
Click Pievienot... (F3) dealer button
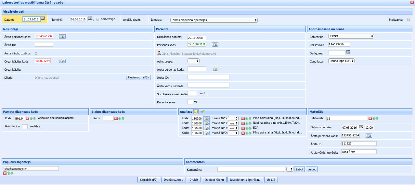[x=138, y=77]
